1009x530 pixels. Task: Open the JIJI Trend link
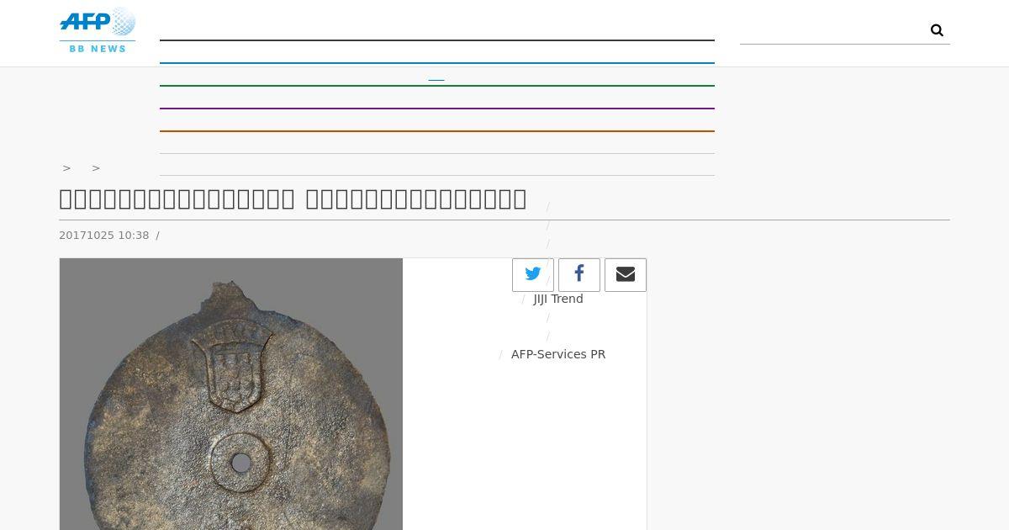(x=558, y=299)
